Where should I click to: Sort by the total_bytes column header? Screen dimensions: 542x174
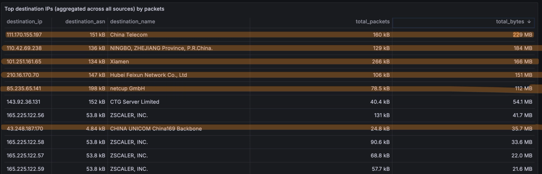pyautogui.click(x=510, y=22)
